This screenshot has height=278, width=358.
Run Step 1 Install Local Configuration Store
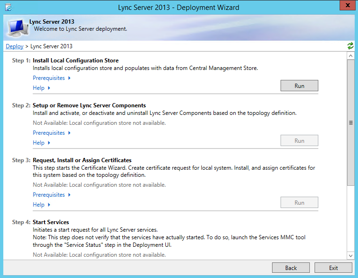(299, 86)
